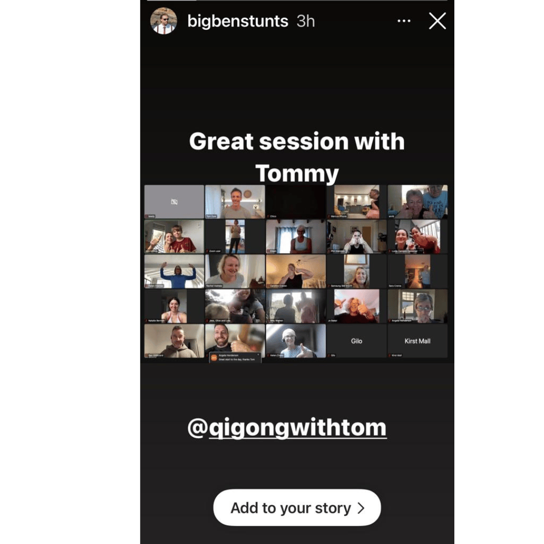
Task: Tap the camera-off icon in the grey tile
Action: [x=174, y=201]
